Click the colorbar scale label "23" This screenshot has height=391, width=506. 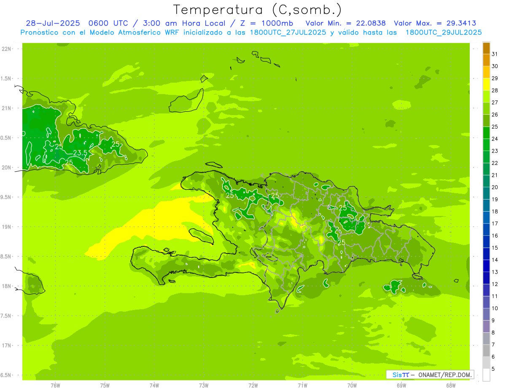[x=495, y=151]
